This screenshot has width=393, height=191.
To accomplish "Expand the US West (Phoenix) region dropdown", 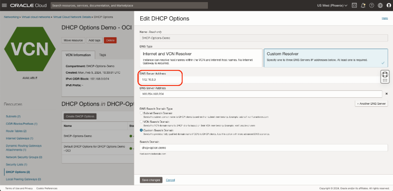I will point(332,6).
